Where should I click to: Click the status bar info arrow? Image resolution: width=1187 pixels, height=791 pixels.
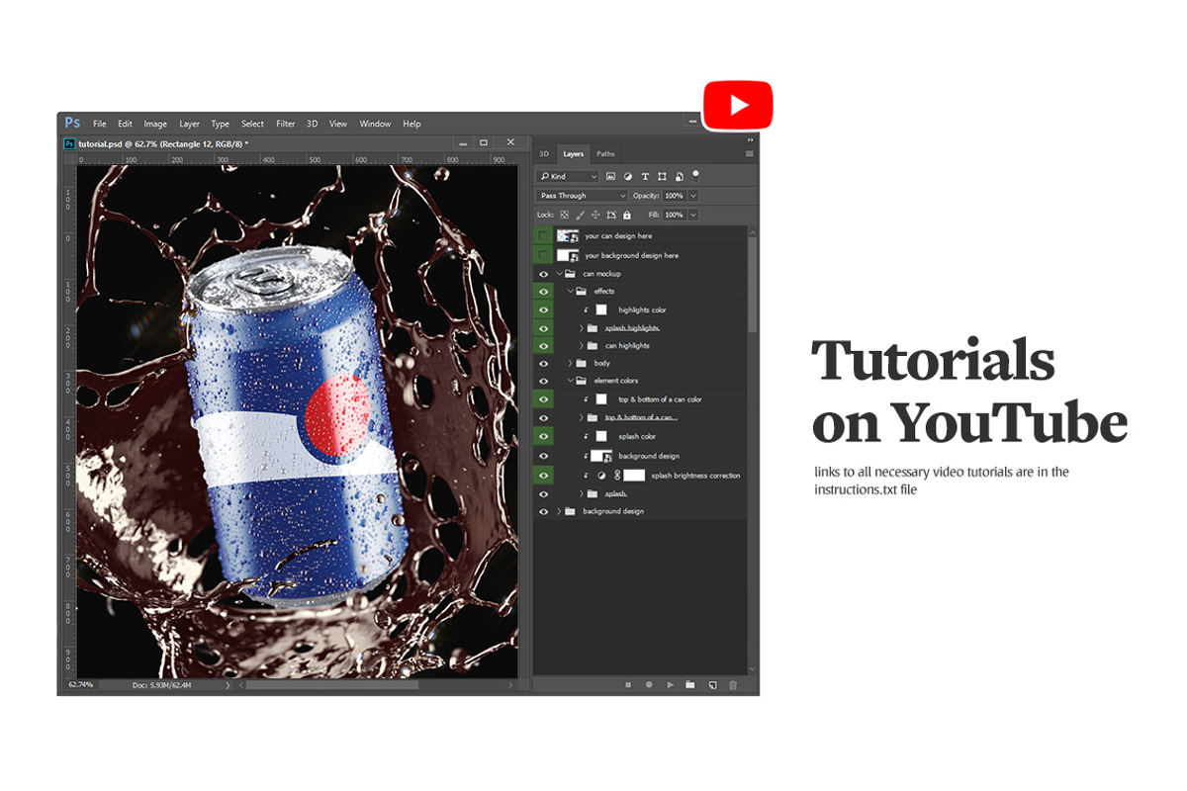(228, 684)
